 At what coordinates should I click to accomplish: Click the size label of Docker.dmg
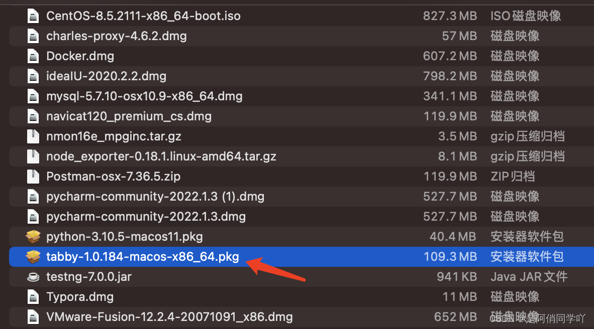[450, 56]
